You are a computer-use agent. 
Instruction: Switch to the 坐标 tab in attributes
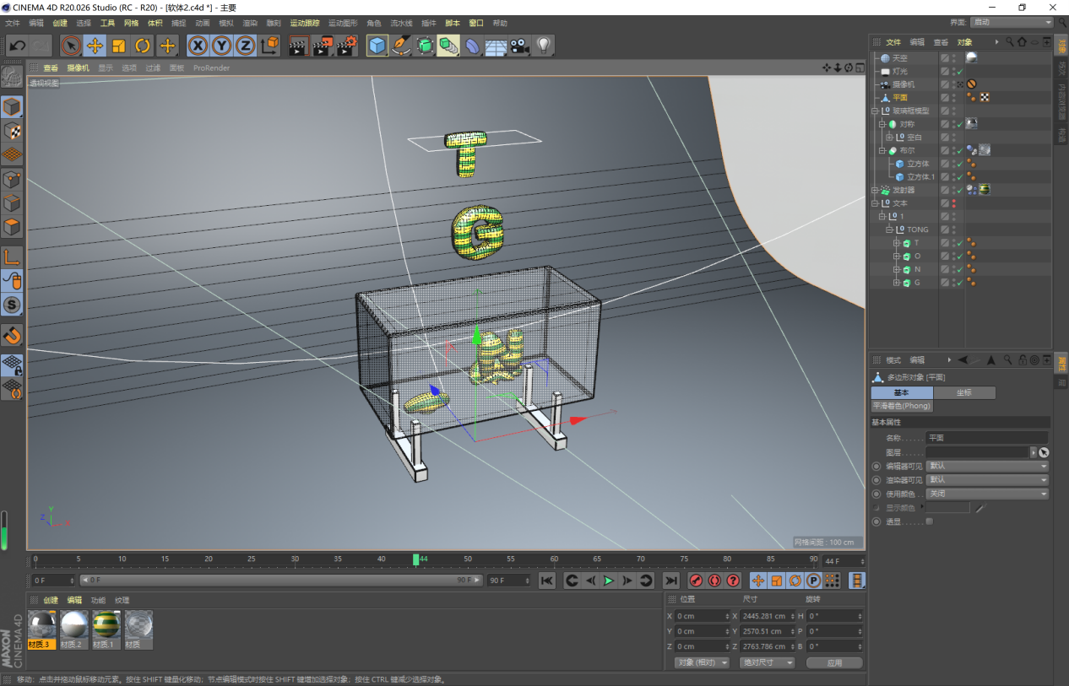coord(963,392)
